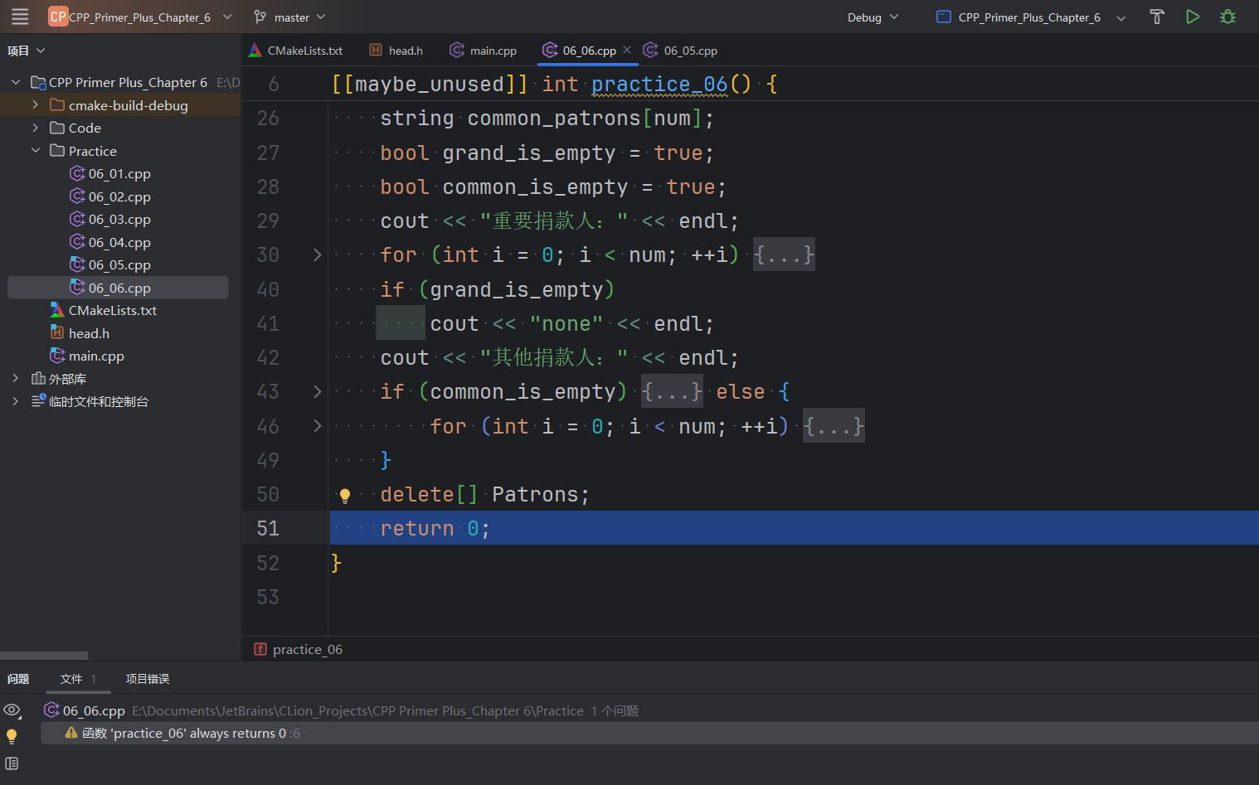Select 06_05.cpp in the project tree
This screenshot has height=785, width=1259.
pyautogui.click(x=119, y=265)
